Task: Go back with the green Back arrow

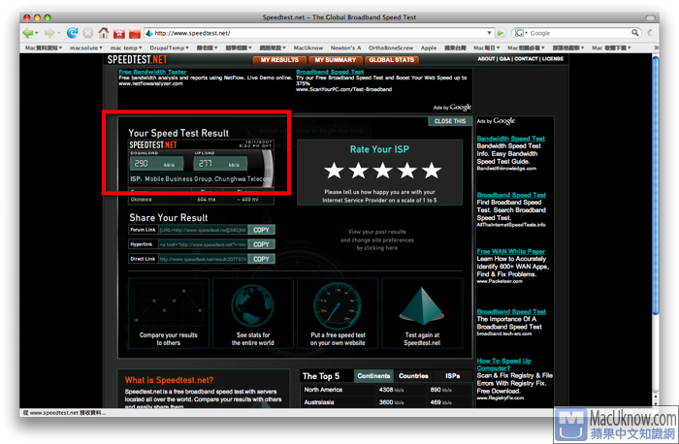Action: click(x=28, y=33)
